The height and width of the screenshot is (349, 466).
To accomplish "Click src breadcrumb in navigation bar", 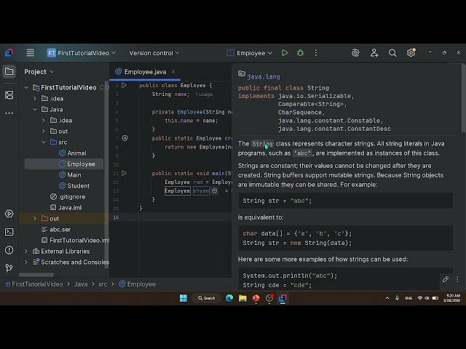I will (x=103, y=284).
